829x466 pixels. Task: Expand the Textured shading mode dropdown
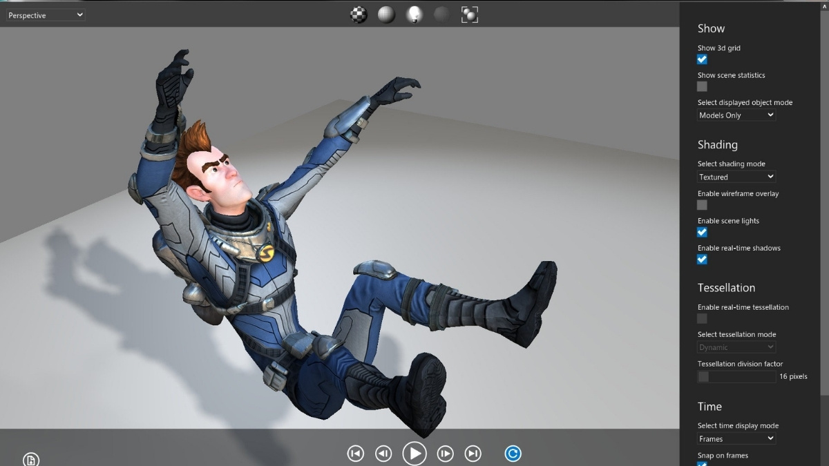click(x=736, y=177)
